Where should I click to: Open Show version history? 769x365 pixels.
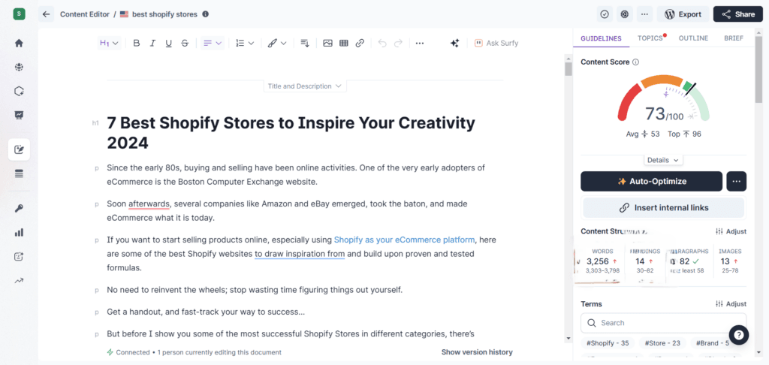tap(477, 352)
